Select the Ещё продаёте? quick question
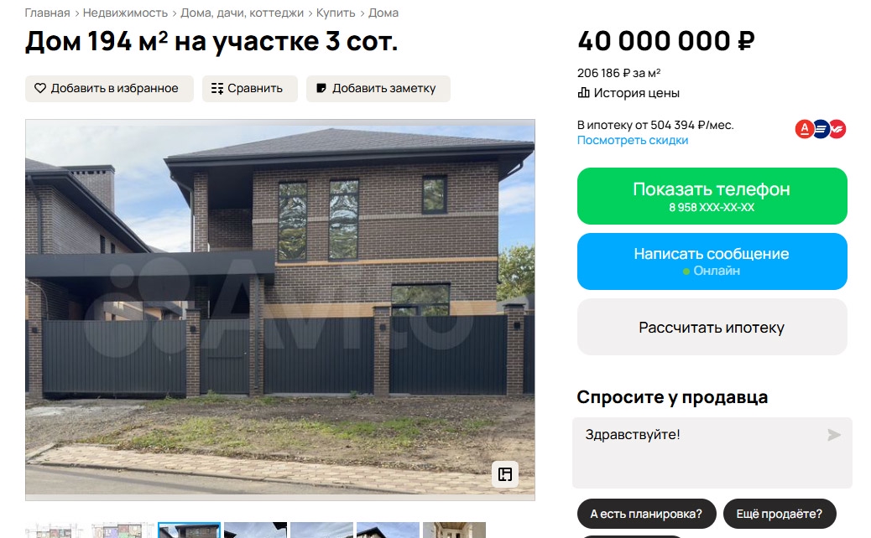 point(780,514)
